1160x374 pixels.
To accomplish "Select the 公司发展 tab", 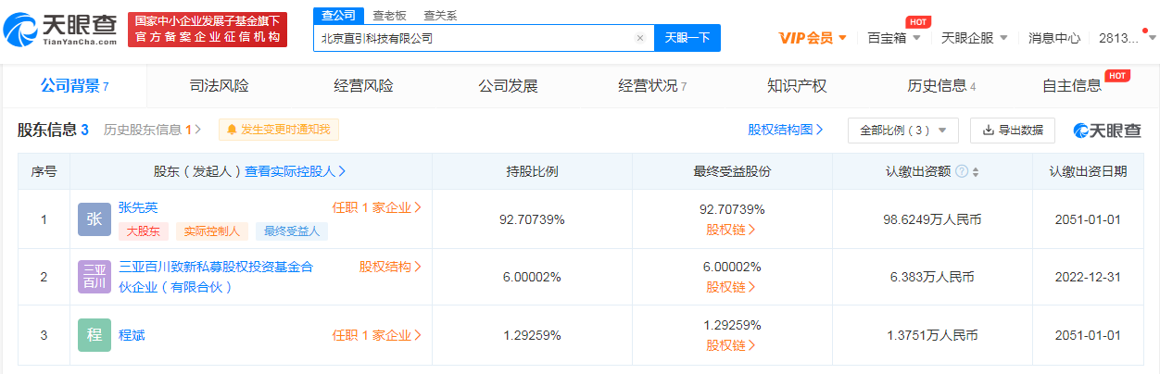I will [508, 86].
